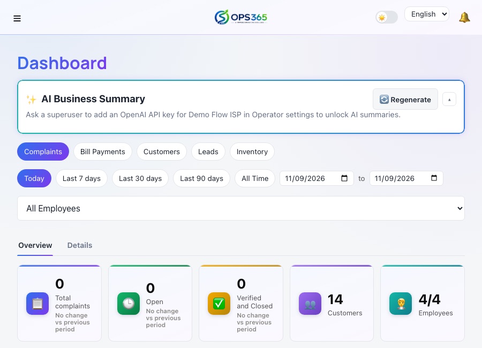Filter by Last 30 days
This screenshot has width=482, height=348.
point(140,178)
